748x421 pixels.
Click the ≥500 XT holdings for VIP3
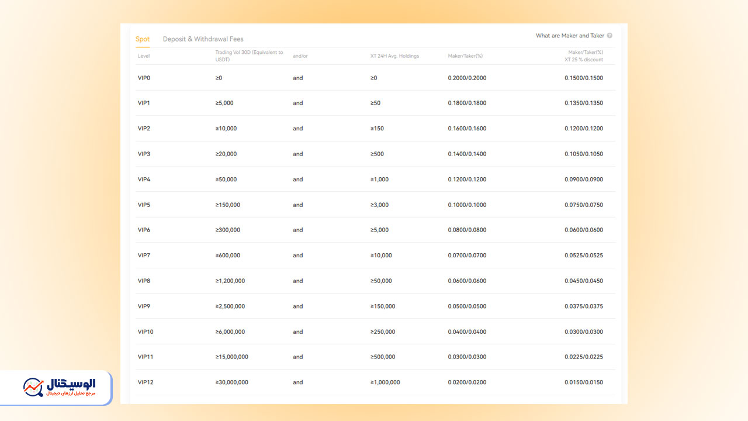(x=377, y=154)
